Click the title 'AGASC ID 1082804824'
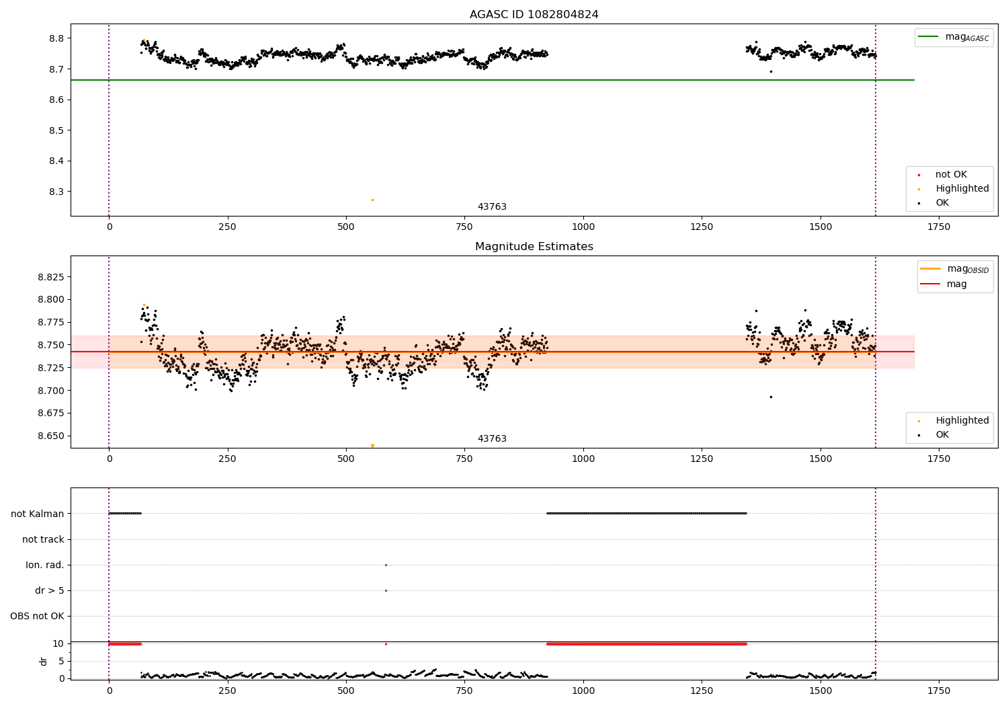This screenshot has height=706, width=1008. (x=534, y=14)
